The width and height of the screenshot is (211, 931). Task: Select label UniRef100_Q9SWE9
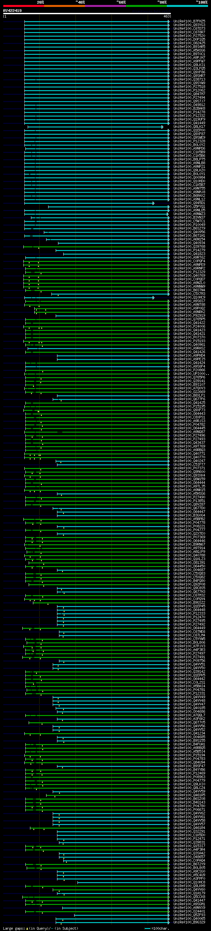coord(189,137)
